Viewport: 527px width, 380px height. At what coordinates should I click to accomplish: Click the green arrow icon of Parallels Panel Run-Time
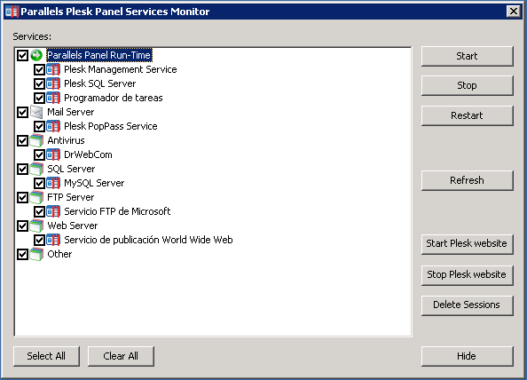coord(36,55)
